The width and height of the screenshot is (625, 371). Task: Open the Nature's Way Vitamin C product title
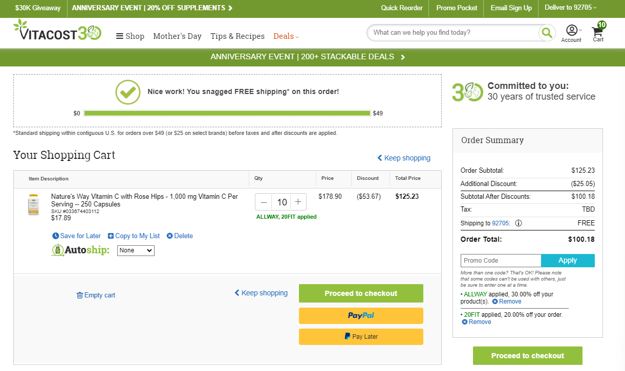click(x=144, y=200)
